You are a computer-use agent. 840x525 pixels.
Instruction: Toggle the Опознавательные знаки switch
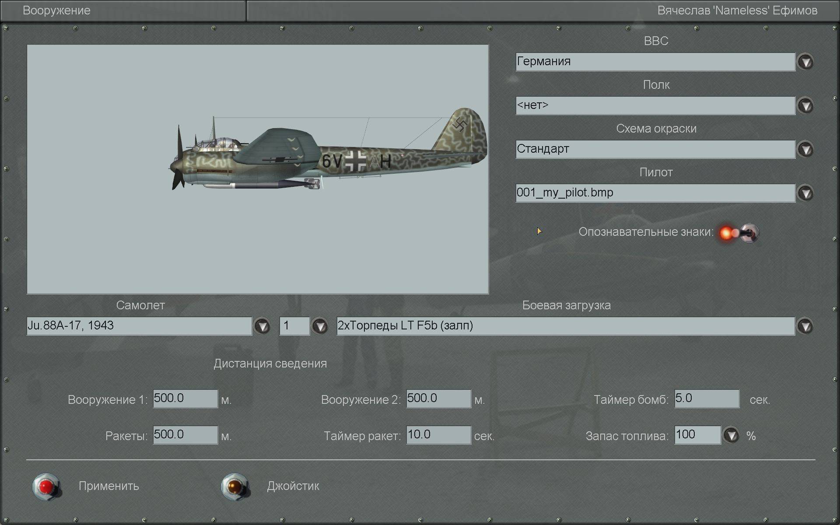coord(740,233)
